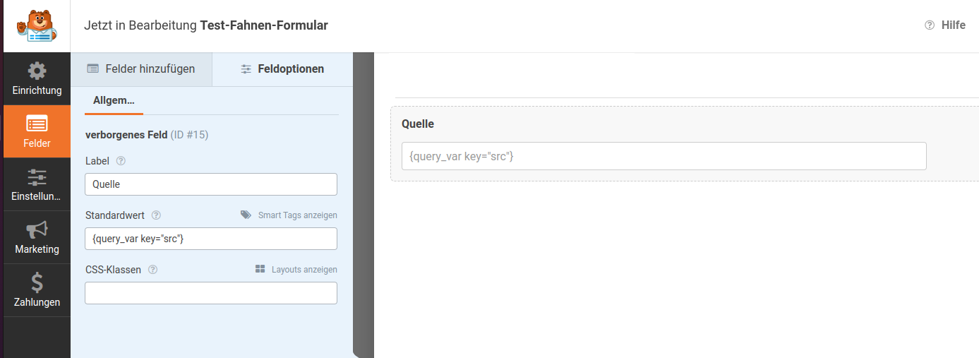The width and height of the screenshot is (979, 358).
Task: Select the Felder sidebar section icon
Action: pyautogui.click(x=37, y=124)
